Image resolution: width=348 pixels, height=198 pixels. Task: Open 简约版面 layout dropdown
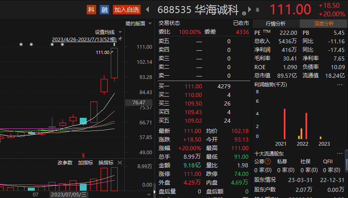coord(139,24)
